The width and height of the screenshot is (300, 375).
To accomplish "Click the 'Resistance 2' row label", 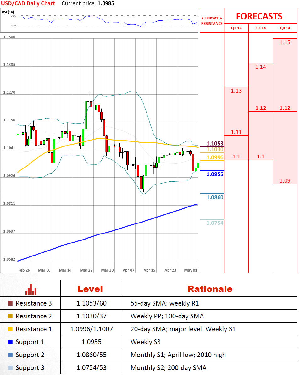I will pos(34,316).
